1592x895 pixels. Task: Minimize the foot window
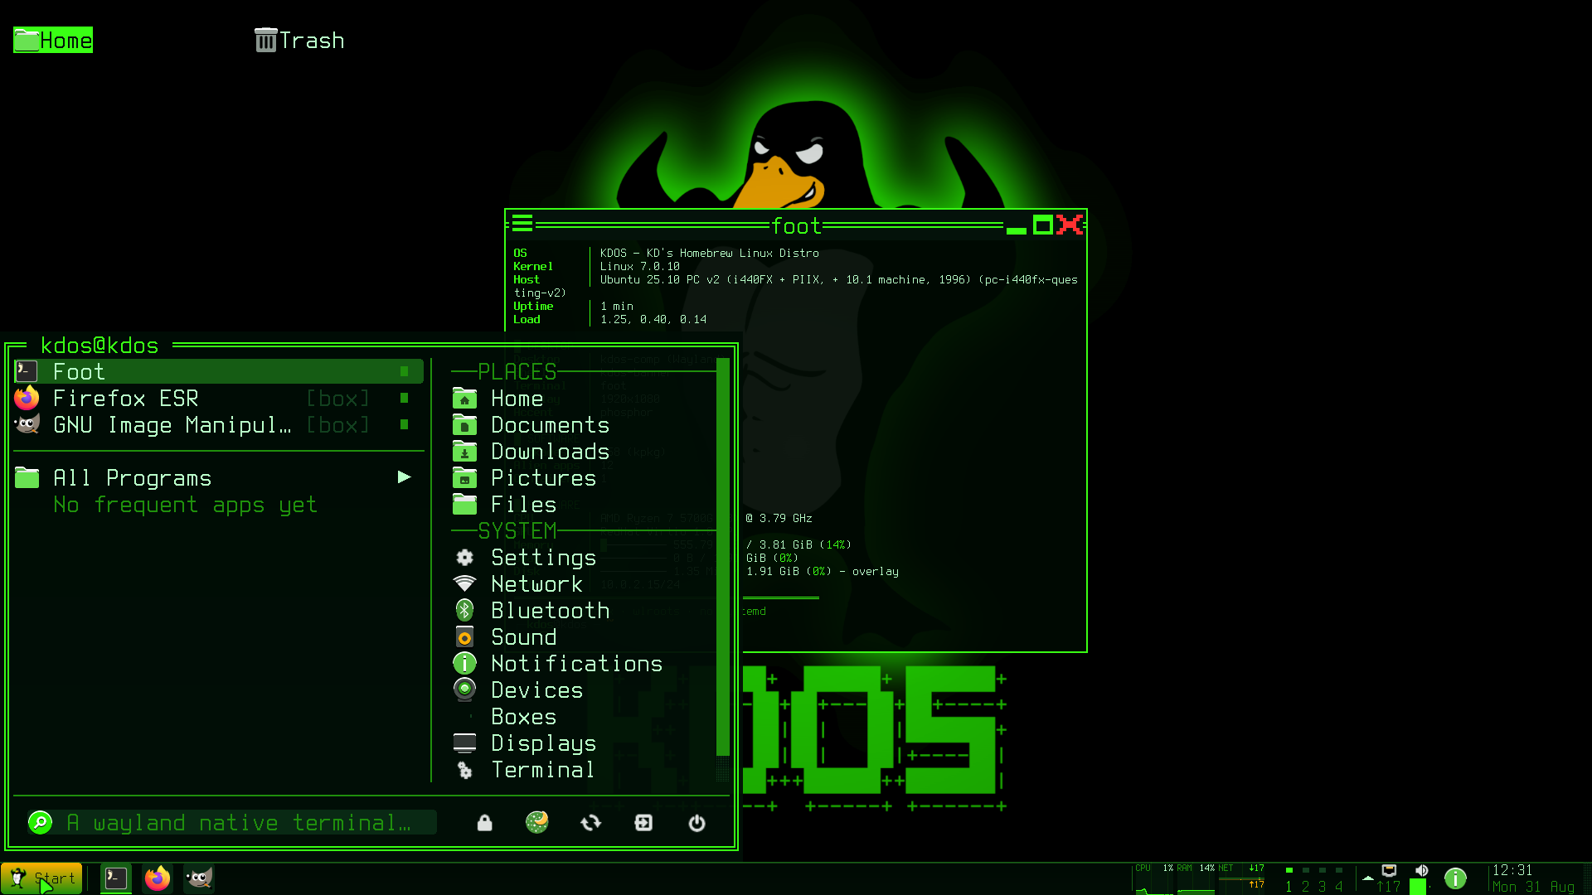click(1016, 230)
